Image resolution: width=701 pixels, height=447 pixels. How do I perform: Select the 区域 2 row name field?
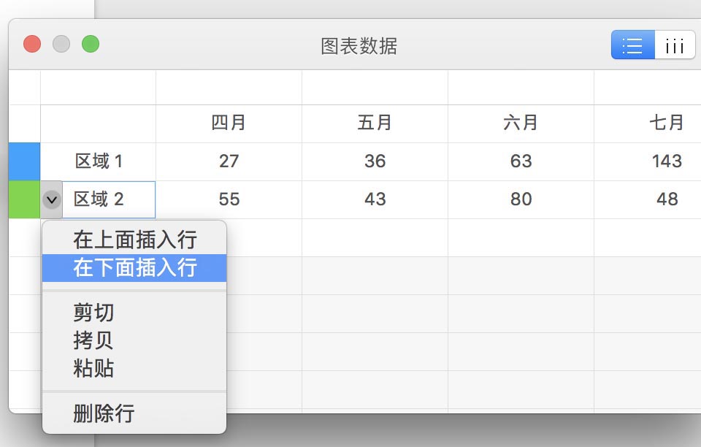(109, 199)
